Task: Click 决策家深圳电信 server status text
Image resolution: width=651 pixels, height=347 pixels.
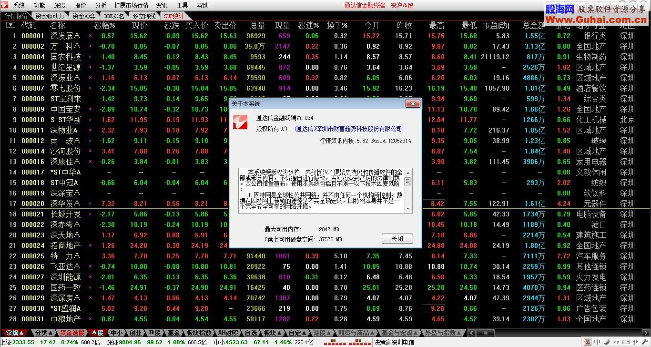Action: 394,342
